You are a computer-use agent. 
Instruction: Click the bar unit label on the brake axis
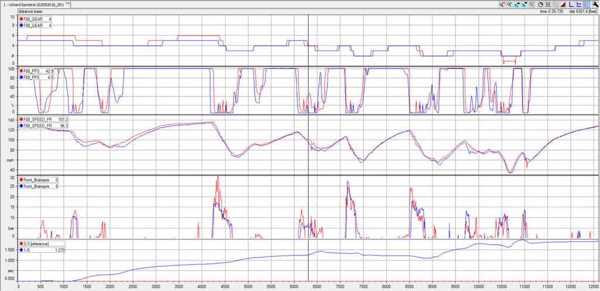pyautogui.click(x=12, y=228)
